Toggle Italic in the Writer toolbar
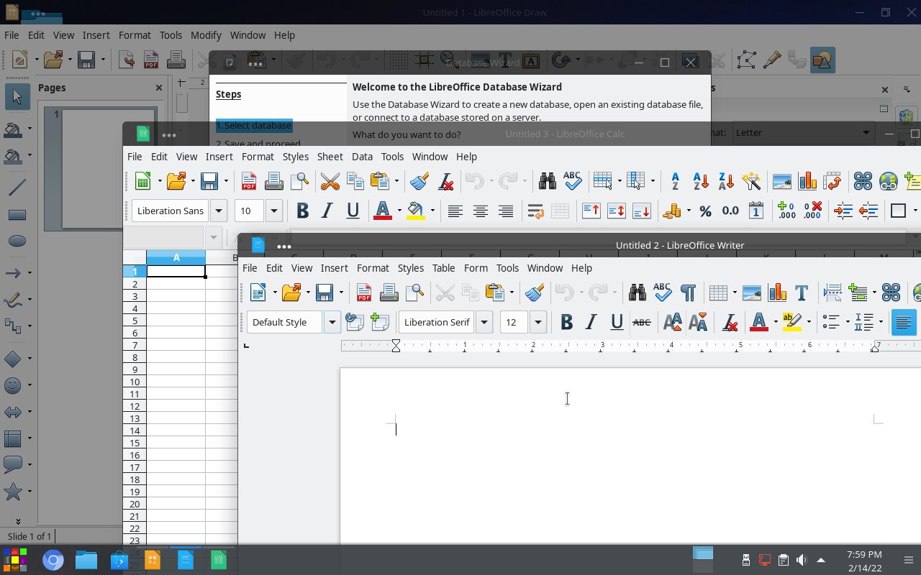 coord(591,323)
